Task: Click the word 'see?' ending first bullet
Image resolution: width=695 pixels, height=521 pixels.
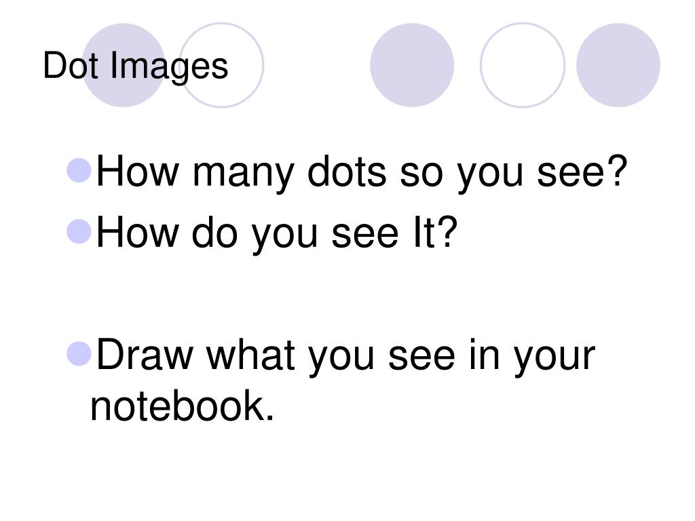Action: pyautogui.click(x=582, y=171)
